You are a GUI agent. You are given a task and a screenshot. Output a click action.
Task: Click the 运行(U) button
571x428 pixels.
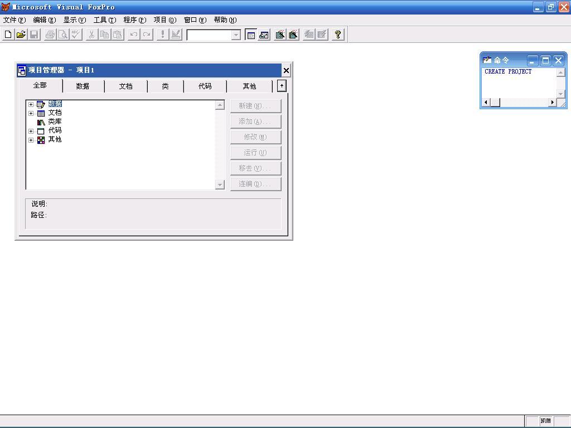coord(255,153)
